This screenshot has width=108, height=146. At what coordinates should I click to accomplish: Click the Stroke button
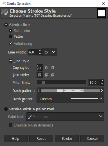pos(67,138)
